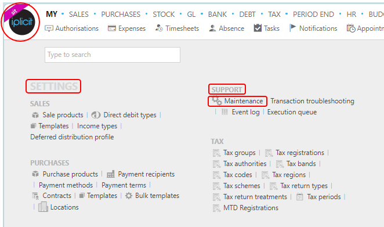Open the HR menu

click(352, 14)
